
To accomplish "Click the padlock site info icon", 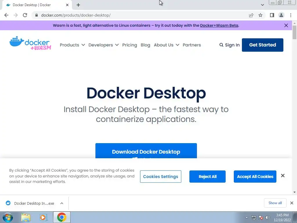I will pyautogui.click(x=37, y=15).
